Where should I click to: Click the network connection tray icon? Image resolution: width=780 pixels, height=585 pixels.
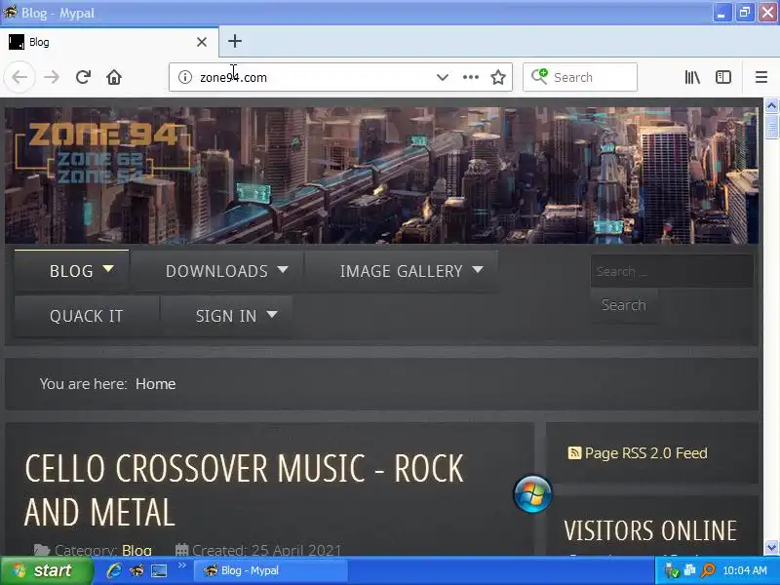[689, 570]
